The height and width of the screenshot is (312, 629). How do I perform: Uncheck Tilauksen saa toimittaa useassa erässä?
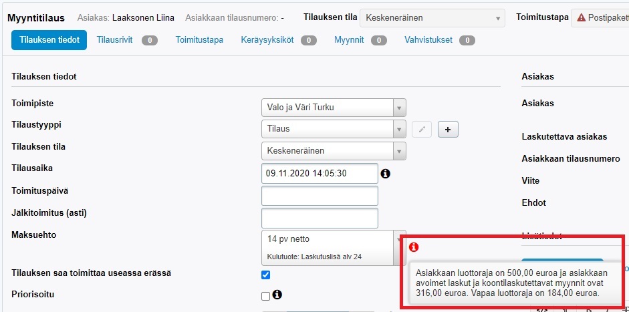[x=265, y=275]
